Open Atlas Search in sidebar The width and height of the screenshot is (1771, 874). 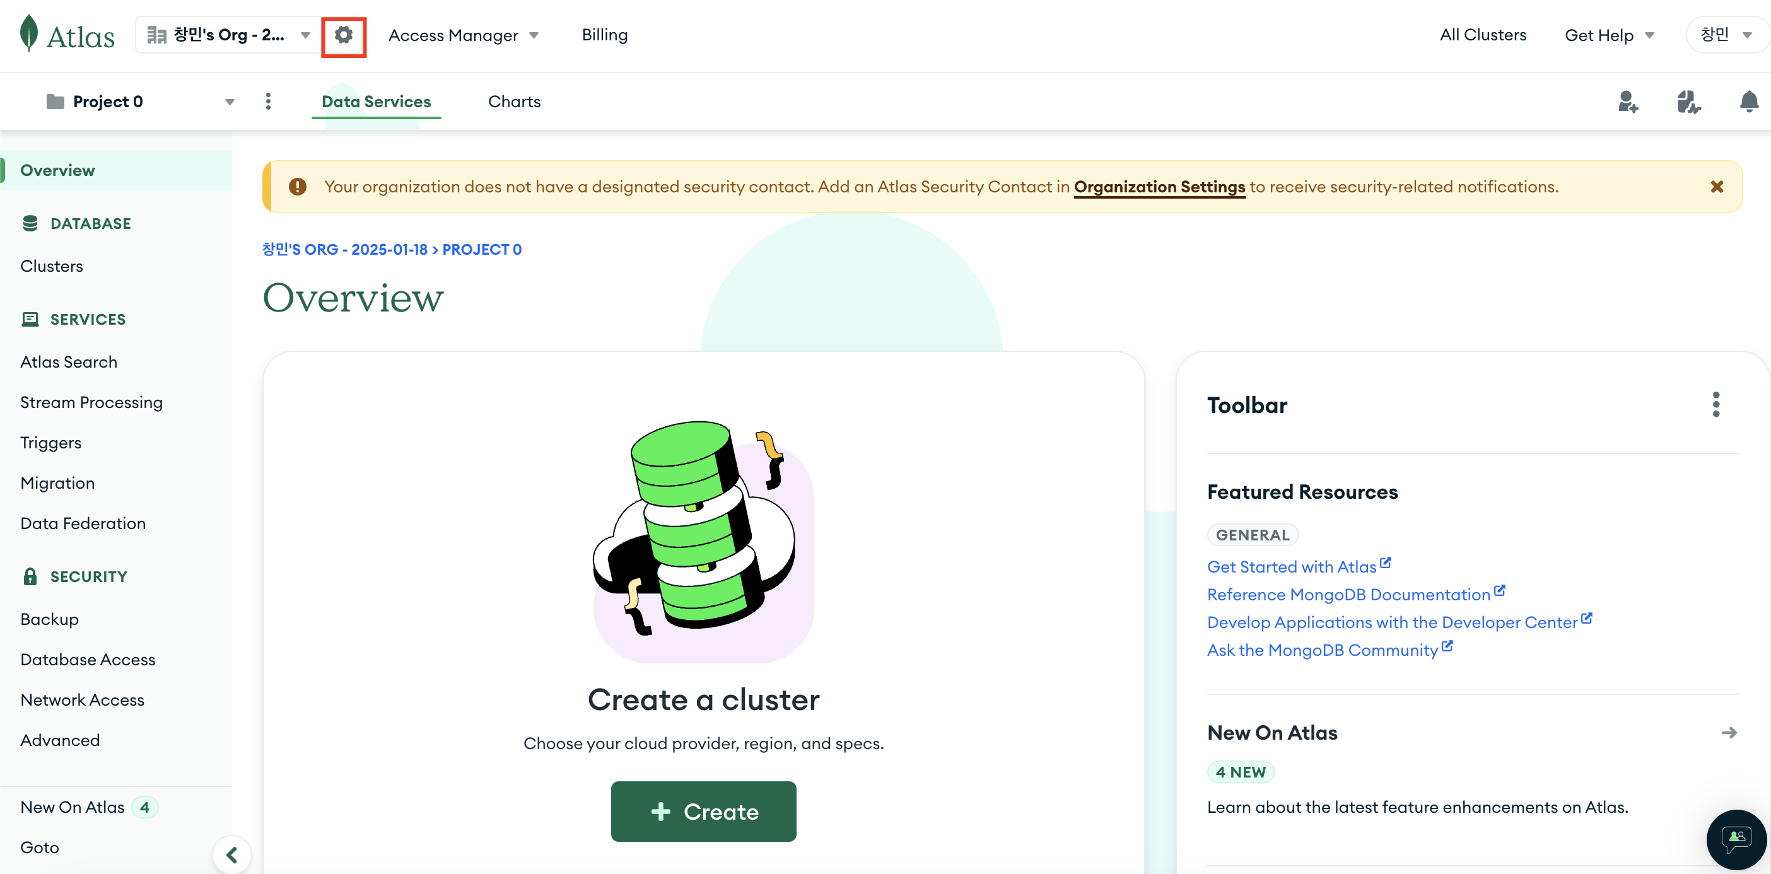pyautogui.click(x=69, y=362)
